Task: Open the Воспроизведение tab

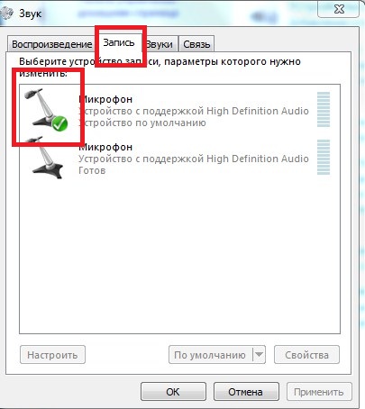Action: tap(51, 44)
